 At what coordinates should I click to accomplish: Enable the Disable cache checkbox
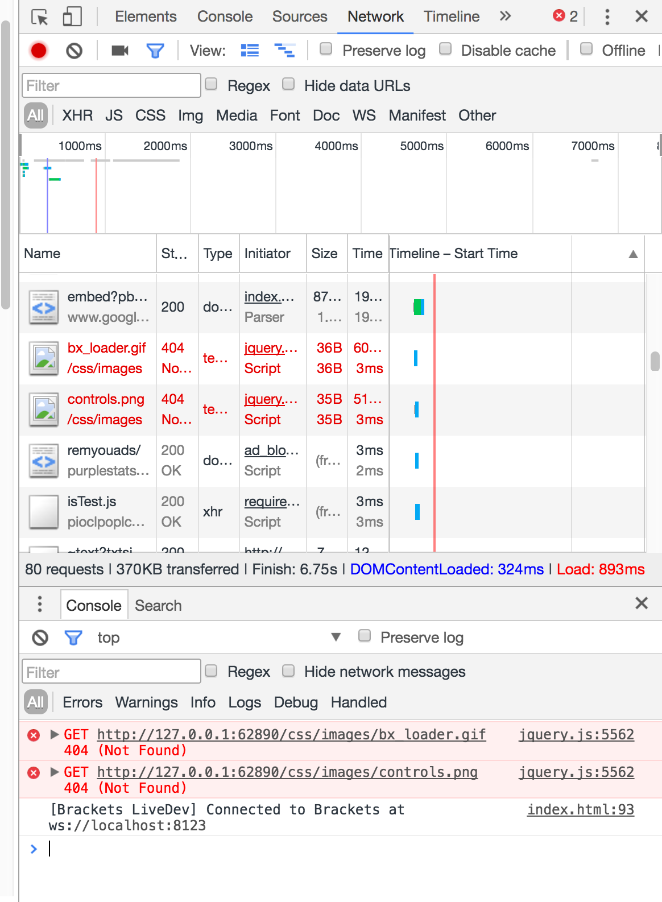(446, 49)
